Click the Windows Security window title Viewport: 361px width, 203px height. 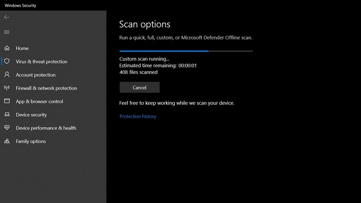[20, 5]
